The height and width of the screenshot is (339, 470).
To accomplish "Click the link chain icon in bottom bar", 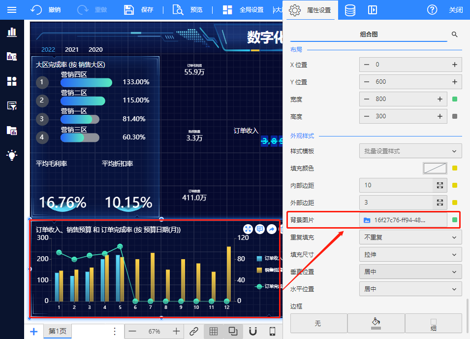I will click(x=194, y=332).
